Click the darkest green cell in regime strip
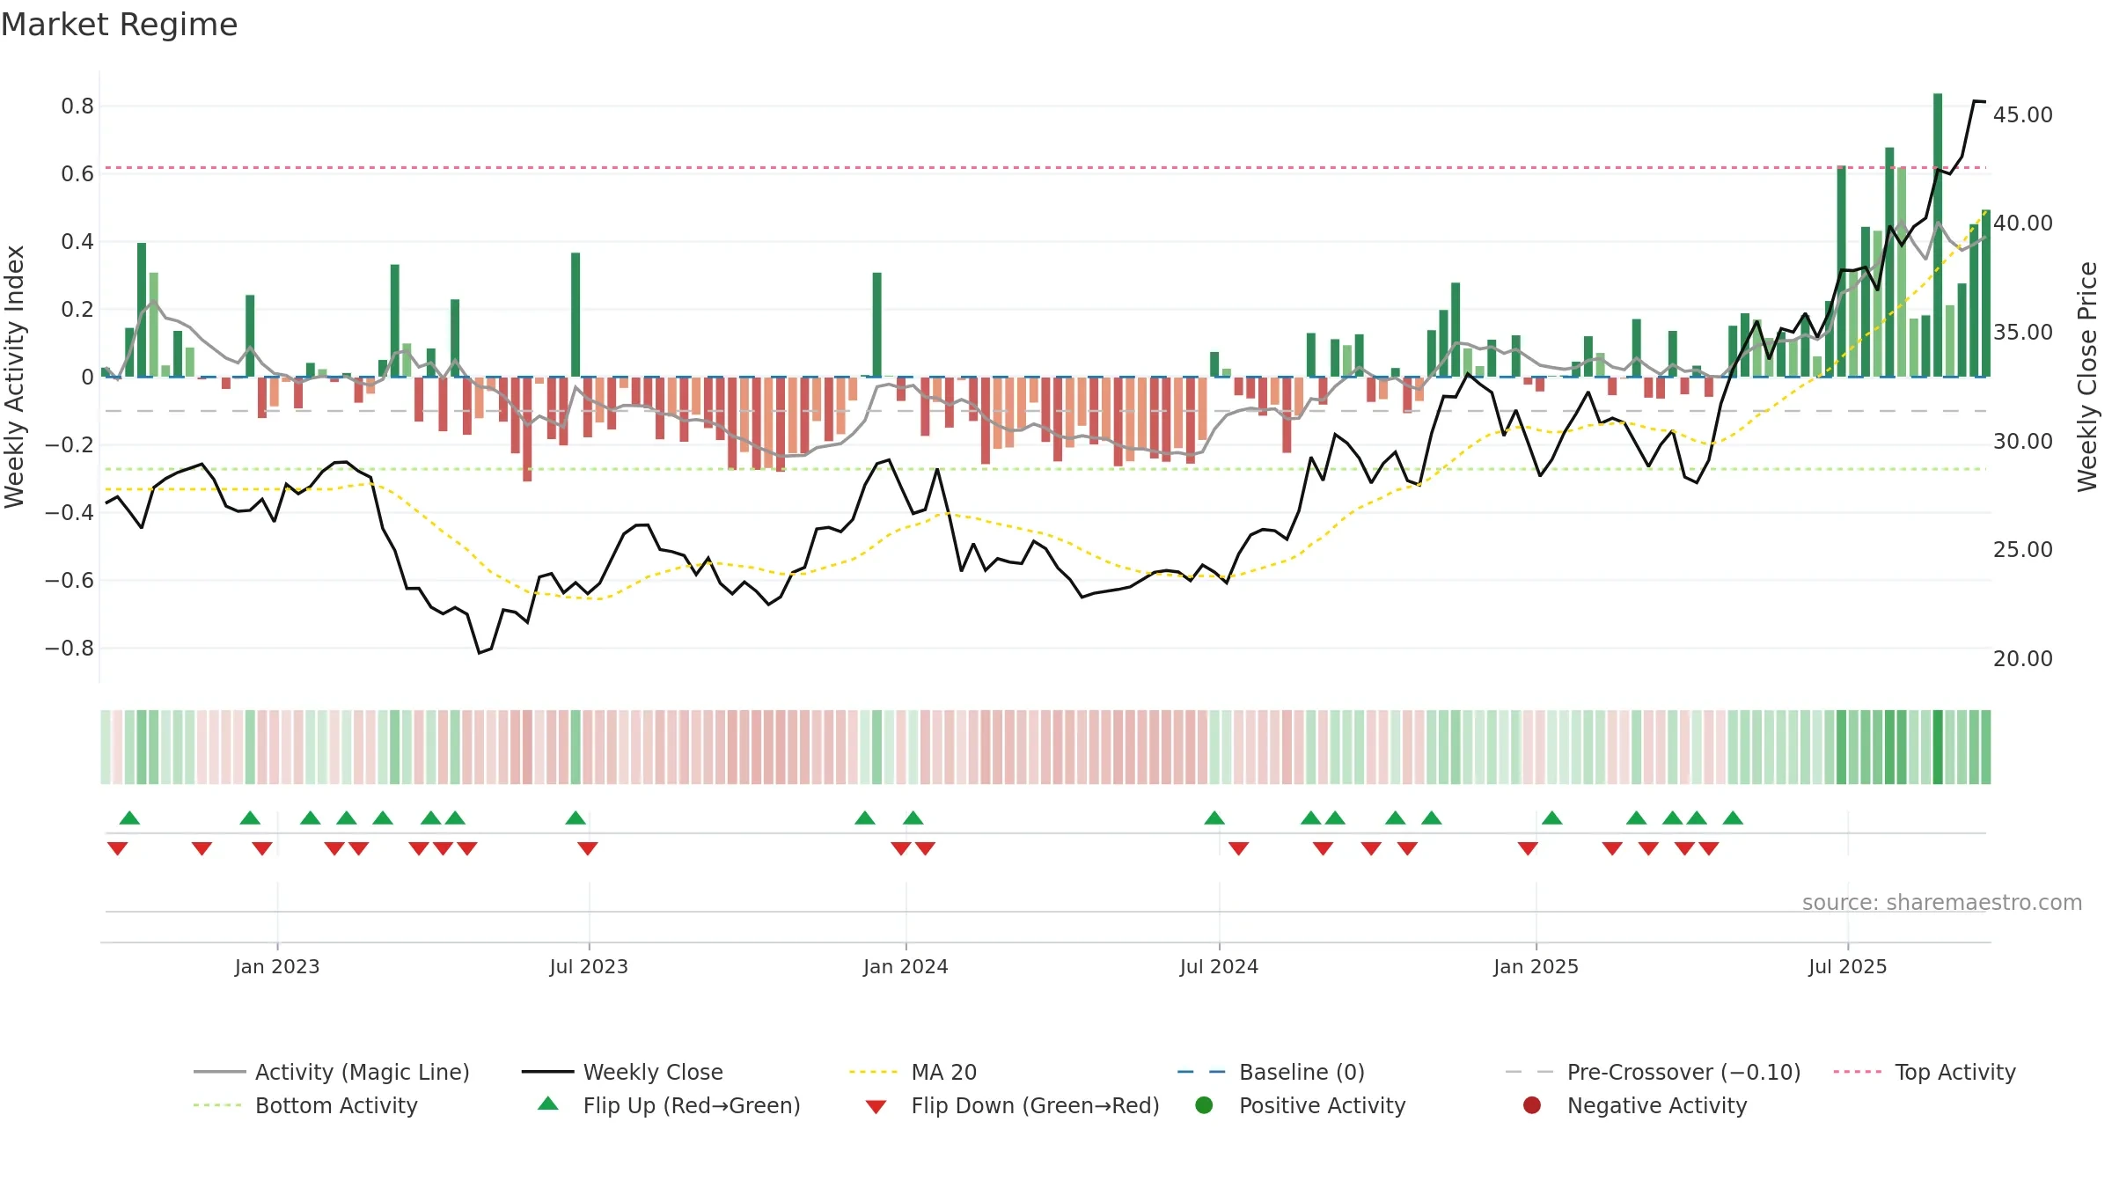 1938,747
